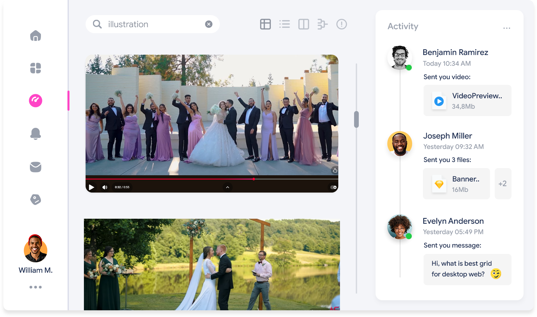Image resolution: width=537 pixels, height=317 pixels.
Task: Open the price tag icon in sidebar
Action: point(36,200)
